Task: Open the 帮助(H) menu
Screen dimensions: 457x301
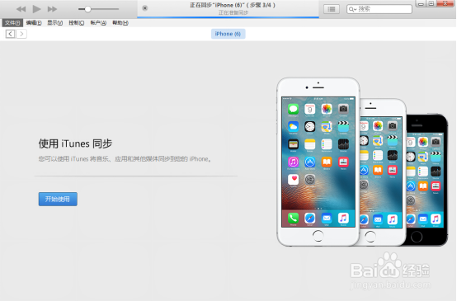Action: (120, 23)
